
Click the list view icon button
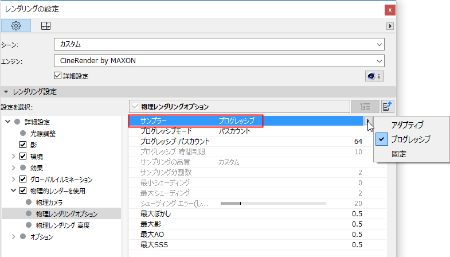pos(365,107)
